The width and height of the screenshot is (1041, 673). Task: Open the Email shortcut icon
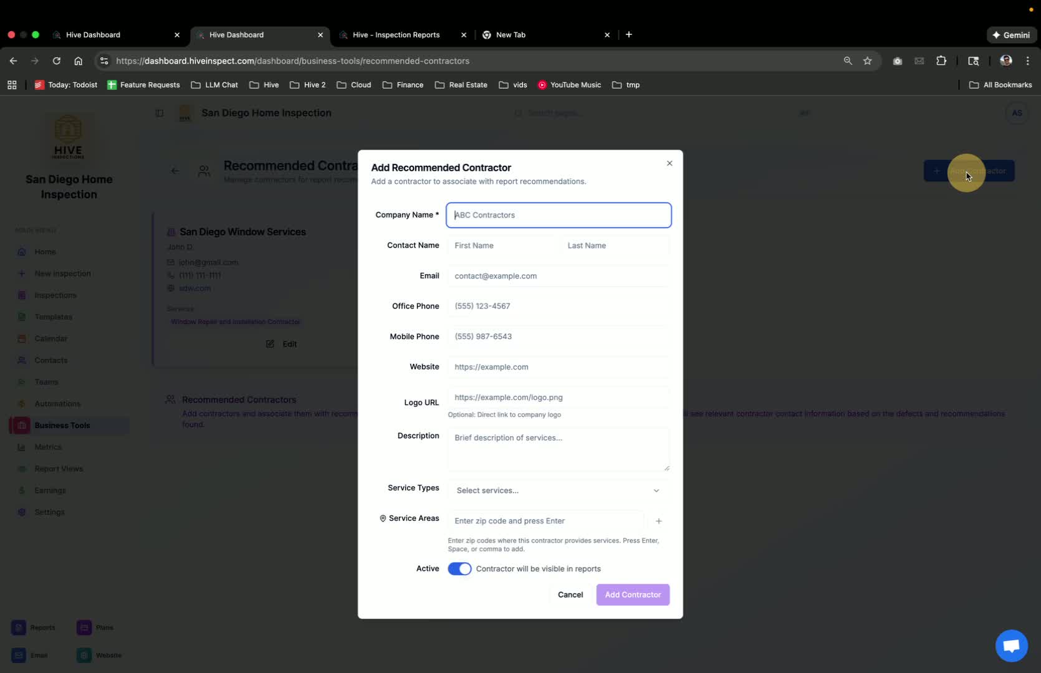19,656
